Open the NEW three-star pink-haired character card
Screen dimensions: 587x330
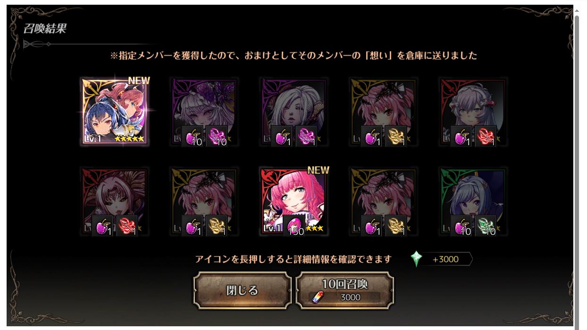point(294,201)
